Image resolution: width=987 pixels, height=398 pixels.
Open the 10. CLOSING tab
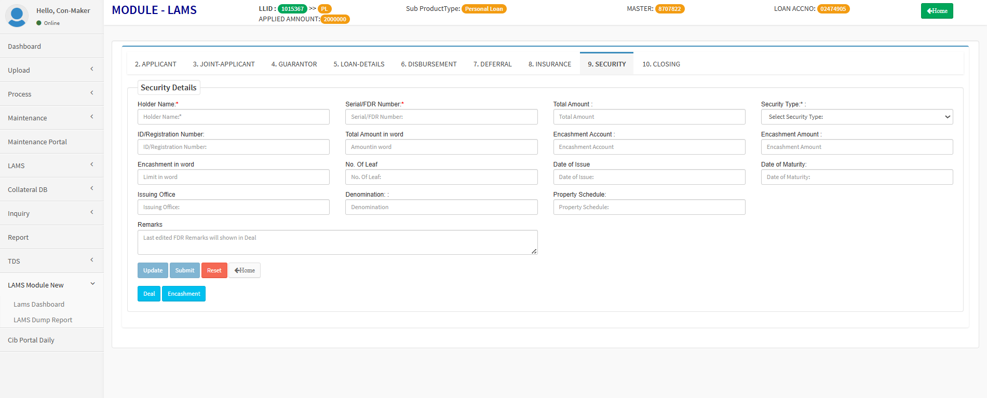[x=661, y=64]
